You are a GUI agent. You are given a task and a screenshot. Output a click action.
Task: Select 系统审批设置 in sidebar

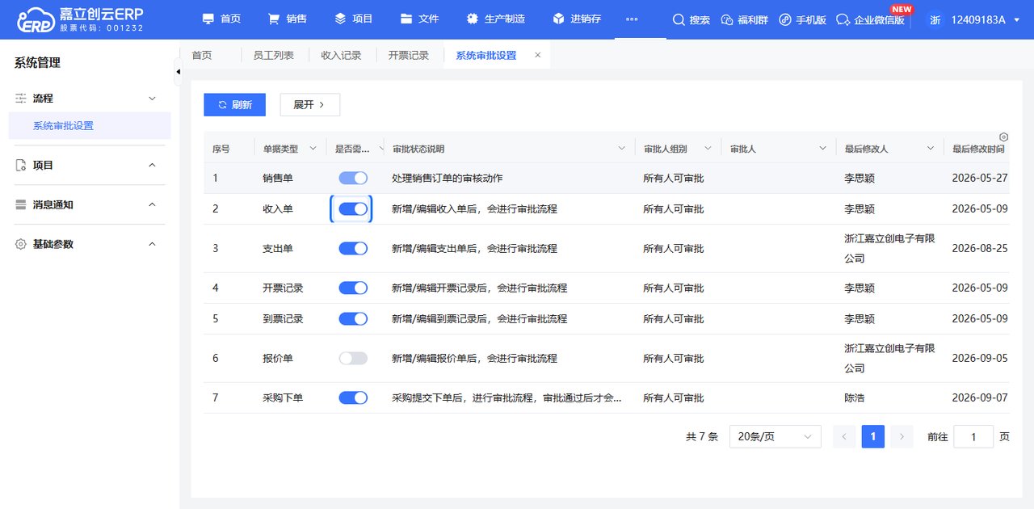click(x=90, y=125)
